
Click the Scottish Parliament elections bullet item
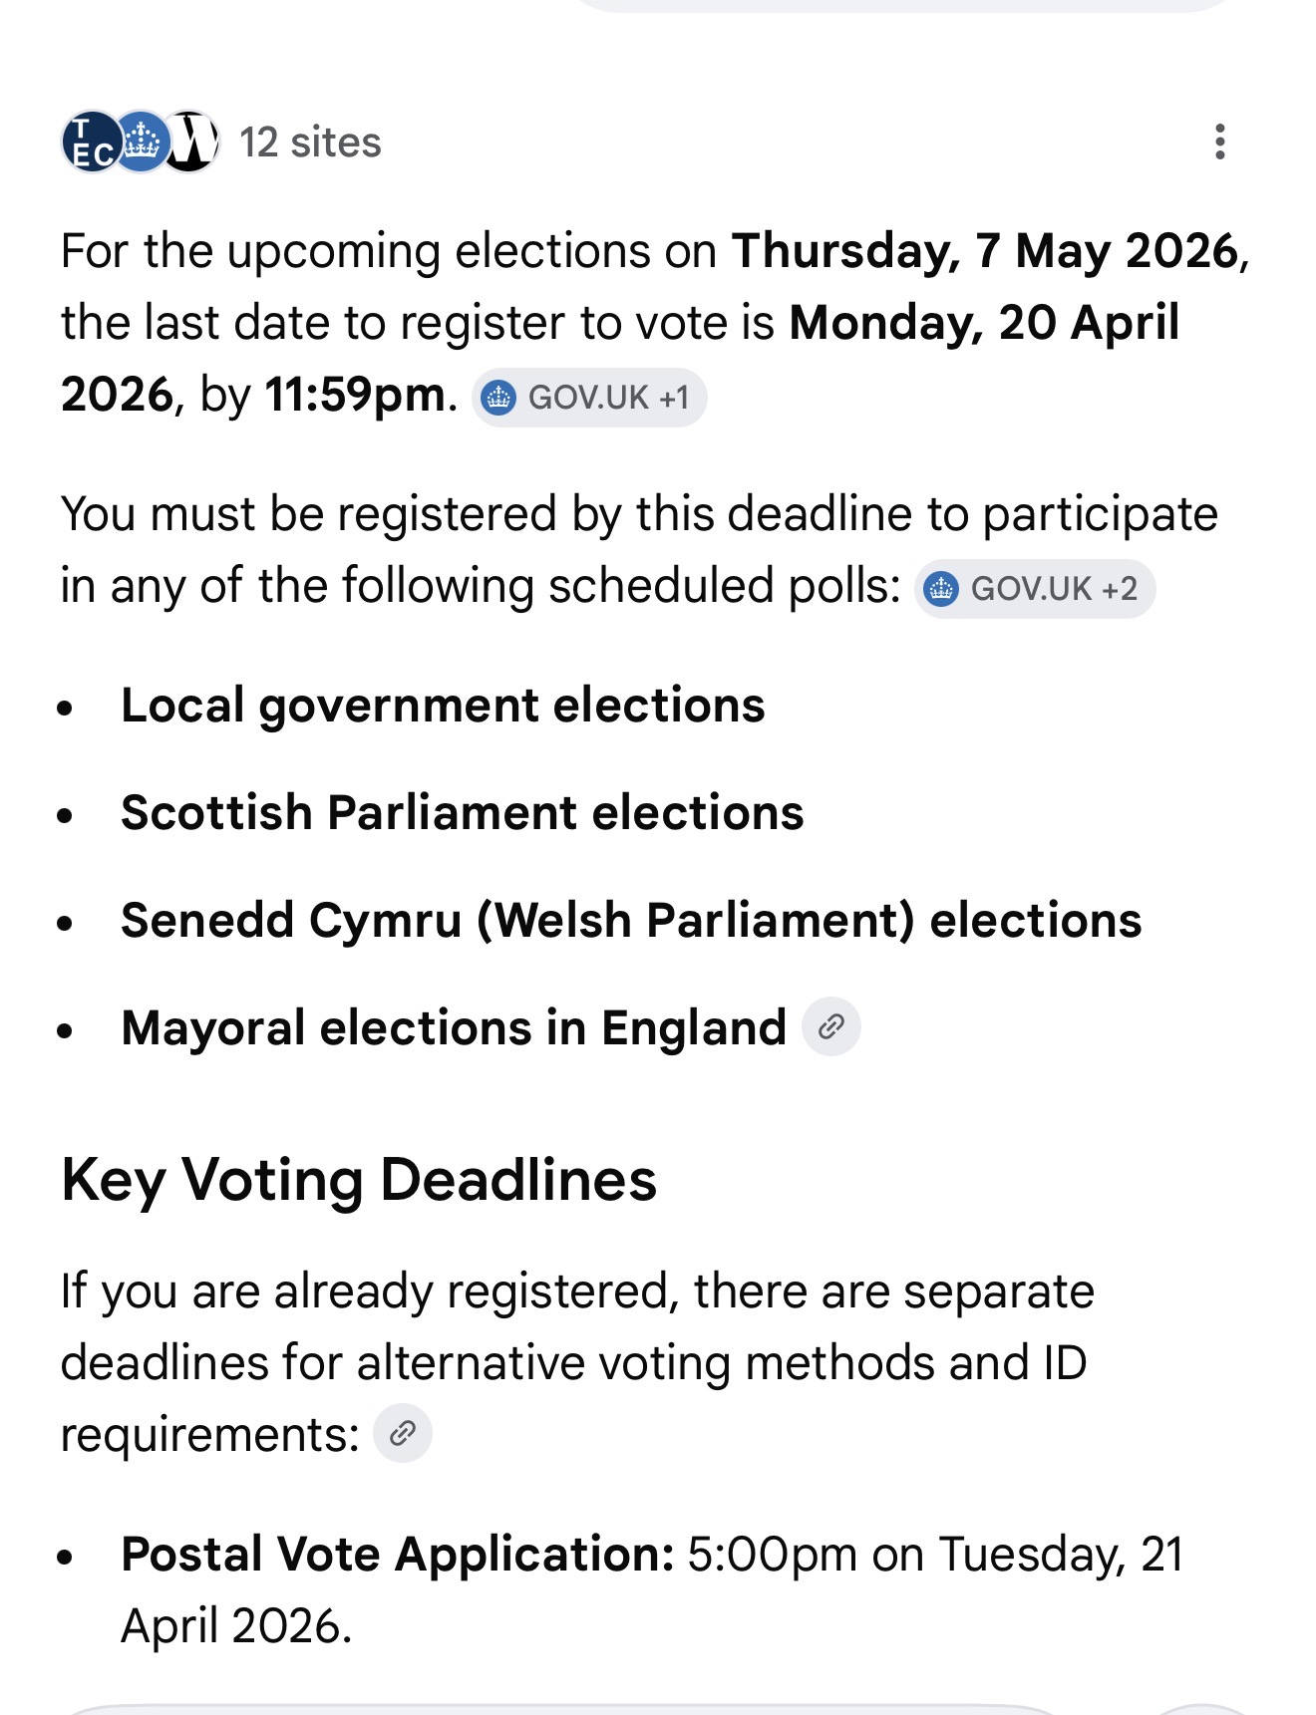click(x=462, y=812)
